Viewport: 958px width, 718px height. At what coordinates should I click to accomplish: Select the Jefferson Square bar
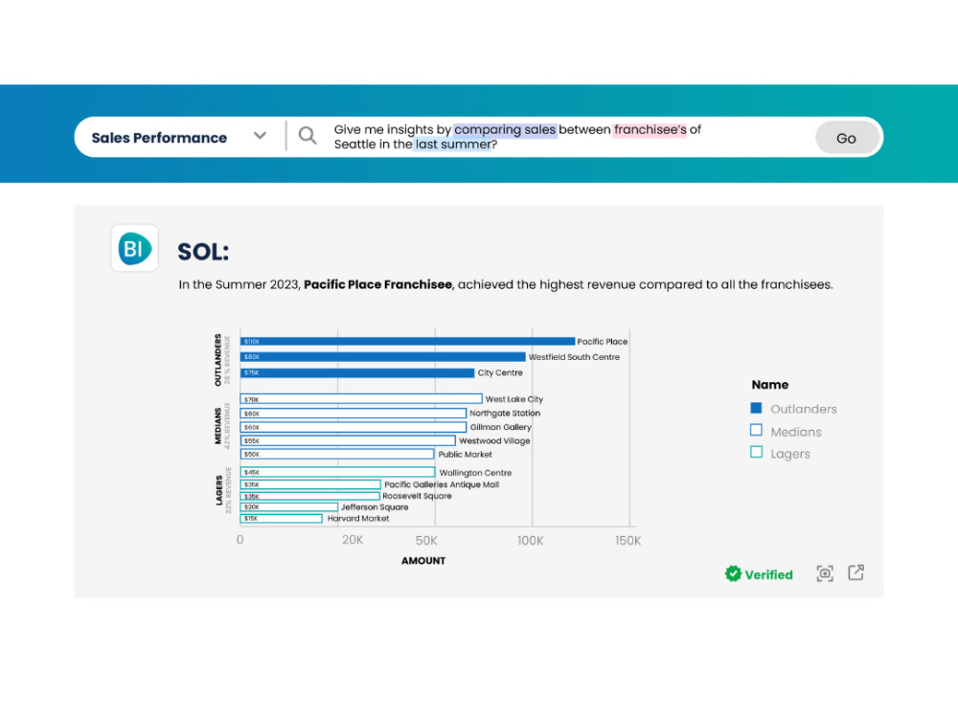click(x=289, y=506)
